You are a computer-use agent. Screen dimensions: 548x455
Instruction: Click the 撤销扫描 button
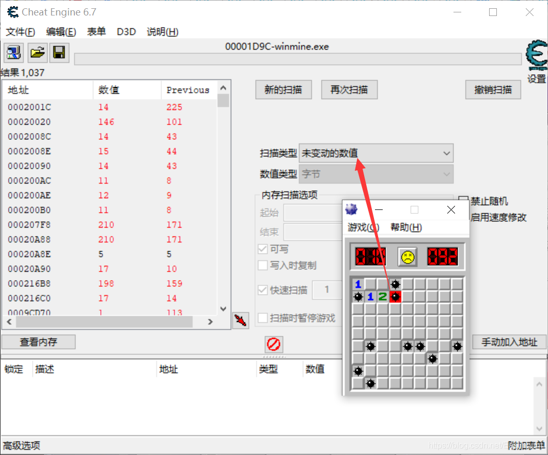tap(493, 90)
